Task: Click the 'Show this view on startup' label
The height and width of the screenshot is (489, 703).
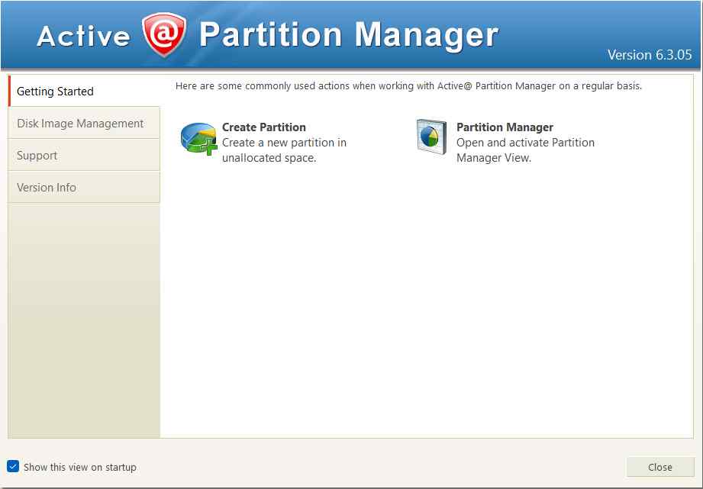Action: pos(79,467)
